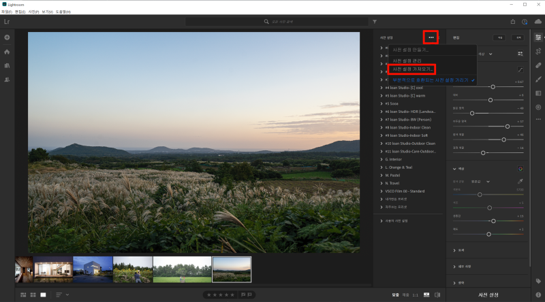545x302 pixels.
Task: Go to Home via house icon
Action: [7, 52]
